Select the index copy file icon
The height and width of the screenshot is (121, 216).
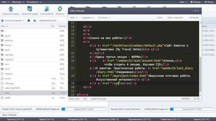(x=2, y=83)
